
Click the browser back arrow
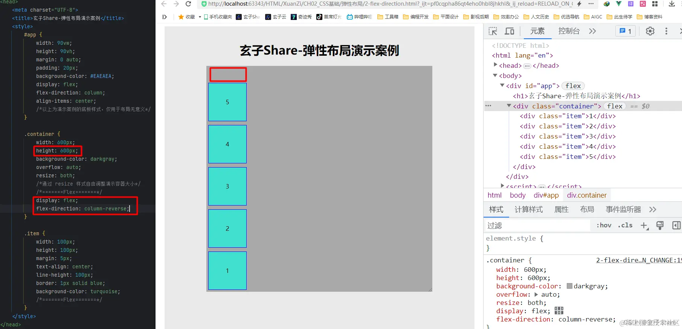click(x=163, y=4)
